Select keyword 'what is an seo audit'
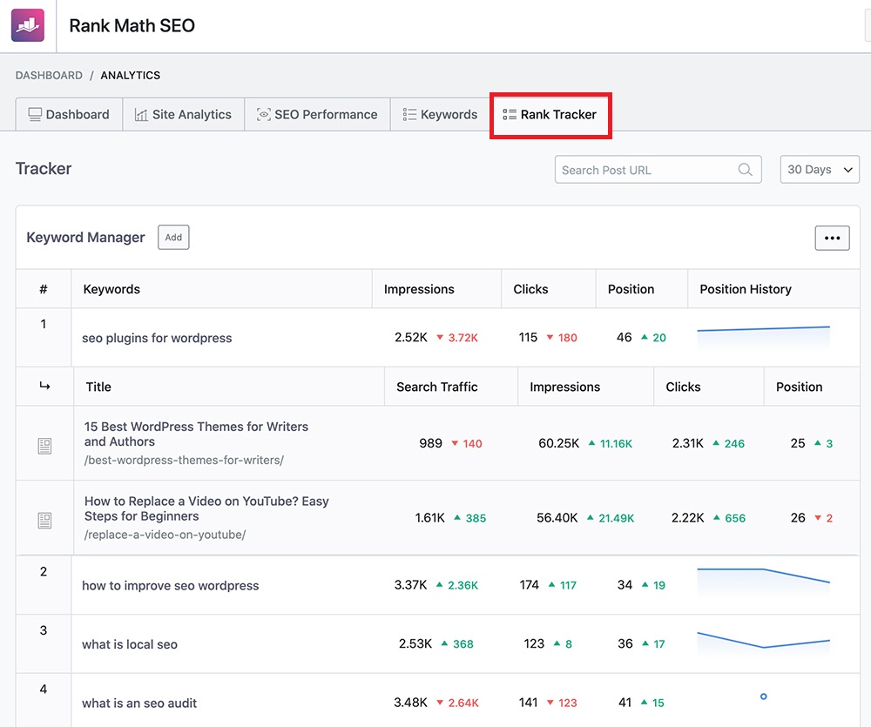 [139, 703]
